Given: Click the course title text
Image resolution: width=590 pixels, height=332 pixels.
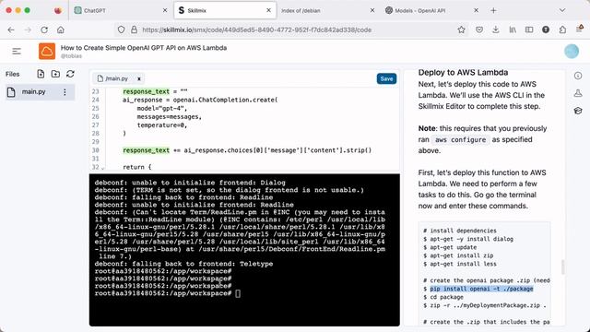Looking at the screenshot, I should click(144, 48).
